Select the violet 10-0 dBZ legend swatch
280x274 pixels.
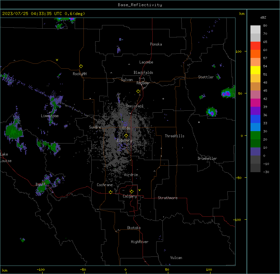coord(255,152)
